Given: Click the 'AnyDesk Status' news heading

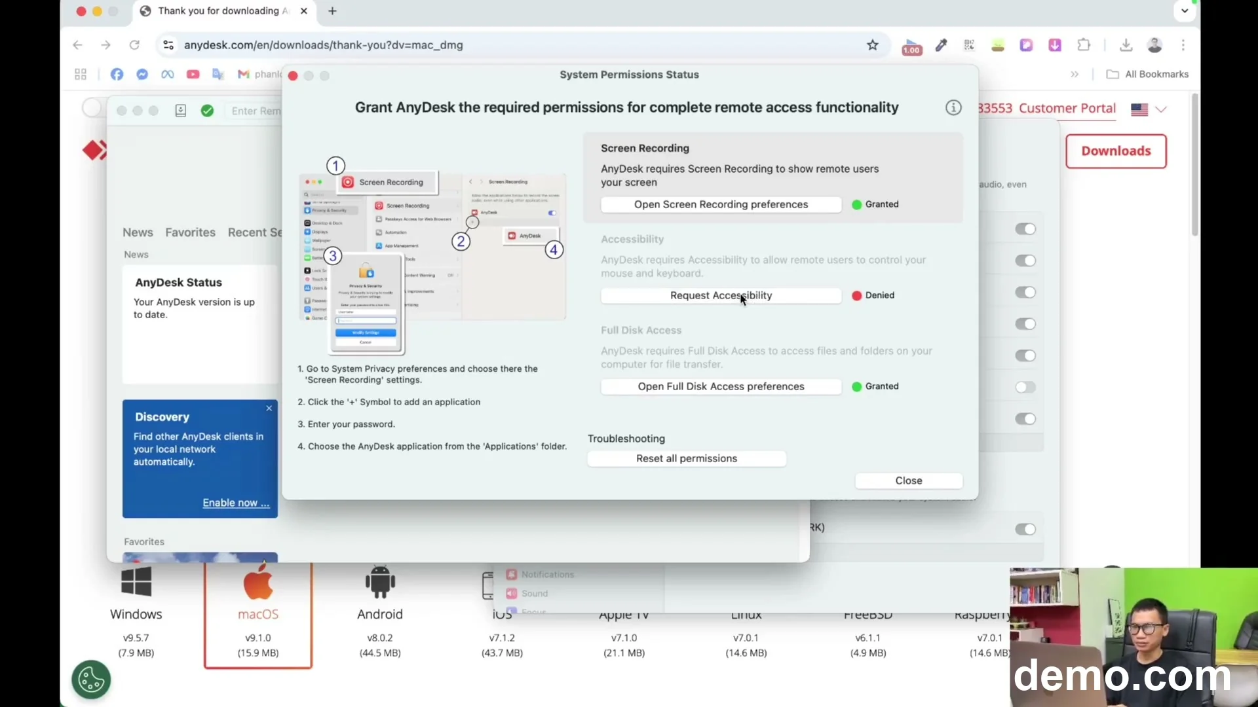Looking at the screenshot, I should pos(178,282).
